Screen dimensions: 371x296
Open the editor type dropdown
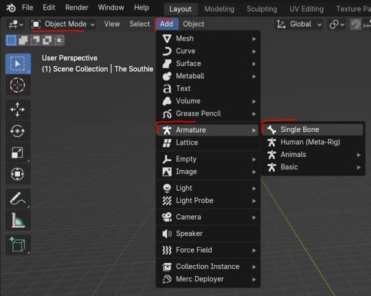pyautogui.click(x=16, y=24)
